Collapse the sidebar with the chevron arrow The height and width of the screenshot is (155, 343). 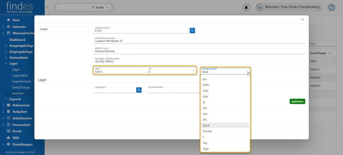tap(47, 7)
